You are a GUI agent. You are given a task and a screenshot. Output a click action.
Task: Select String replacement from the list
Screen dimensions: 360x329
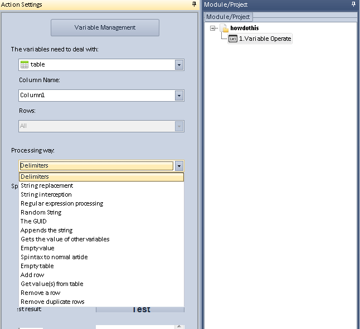(47, 185)
